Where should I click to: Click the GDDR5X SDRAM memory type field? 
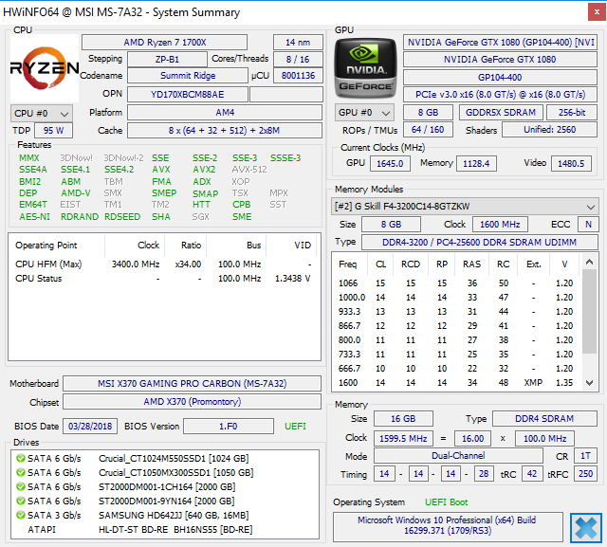click(501, 112)
